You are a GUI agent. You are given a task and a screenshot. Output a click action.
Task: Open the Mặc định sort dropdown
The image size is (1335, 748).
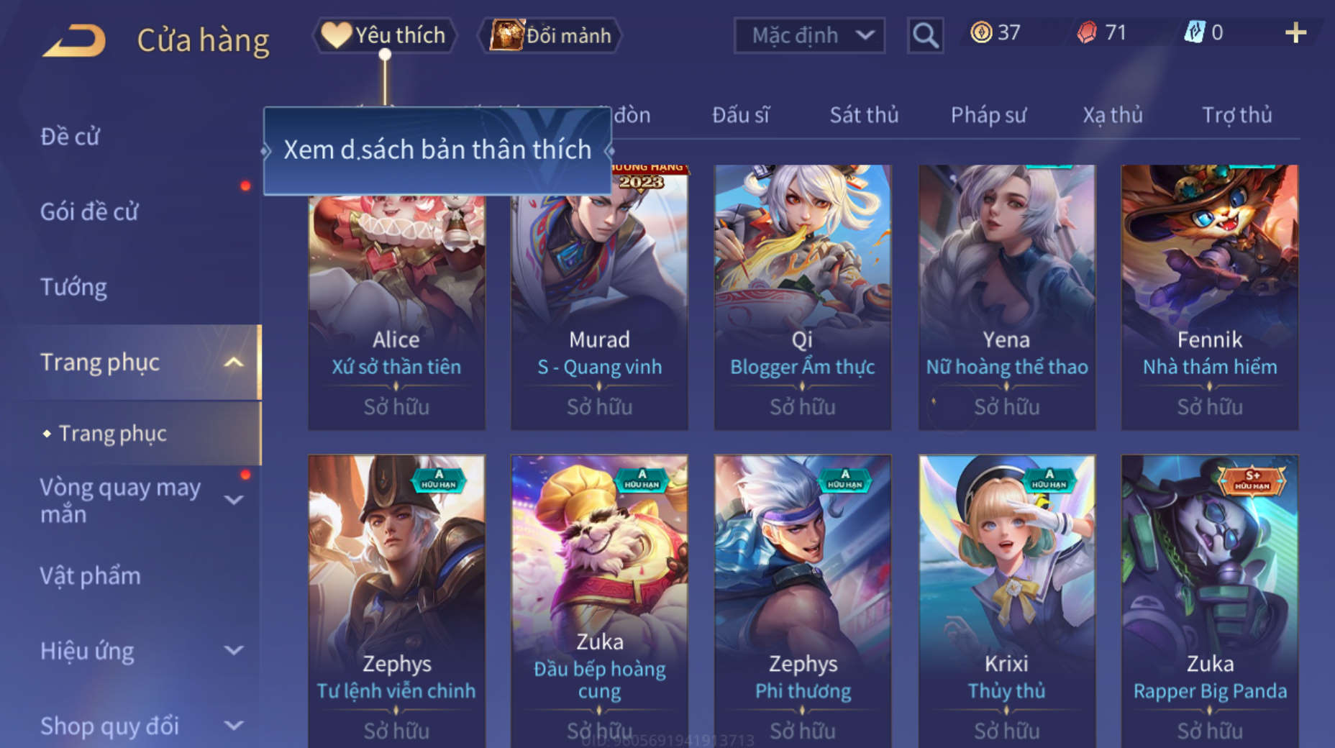pos(809,35)
